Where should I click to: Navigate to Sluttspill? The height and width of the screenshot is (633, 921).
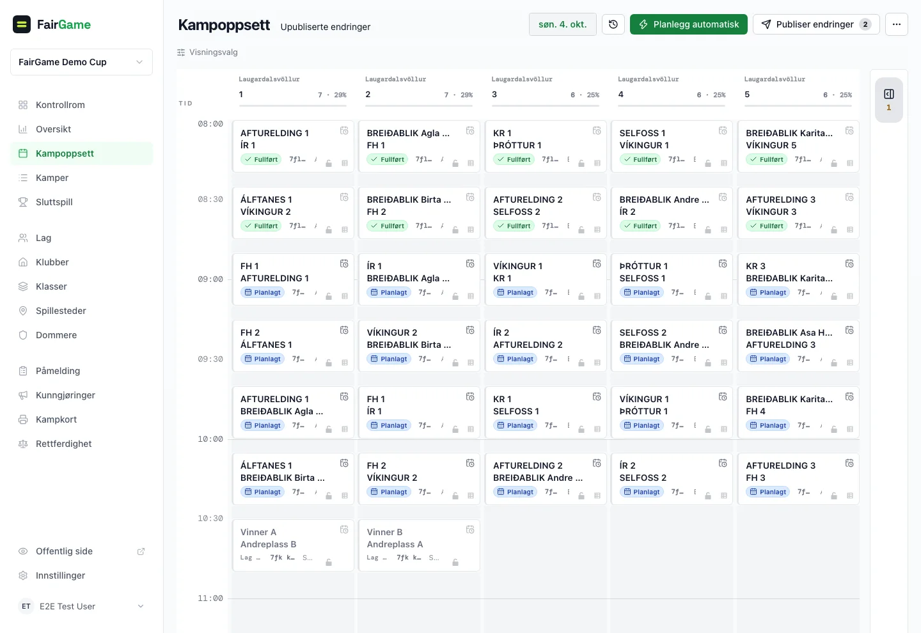[81, 202]
